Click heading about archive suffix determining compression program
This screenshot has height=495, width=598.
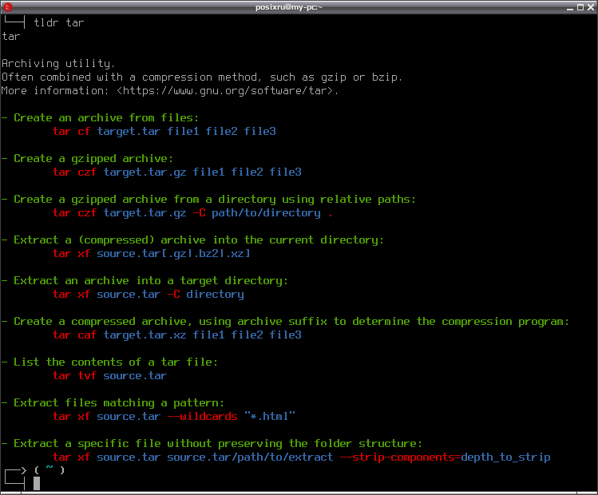click(291, 322)
